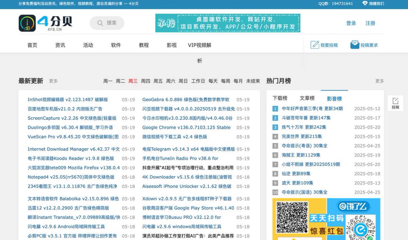The height and width of the screenshot is (240, 408).
Task: Click the 饿了么 QR code banner
Action: (x=326, y=219)
